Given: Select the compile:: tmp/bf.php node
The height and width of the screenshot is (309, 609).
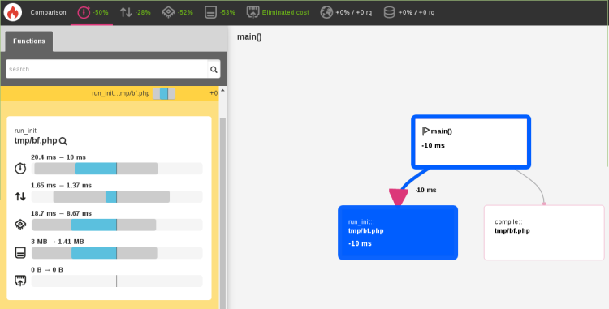Looking at the screenshot, I should pos(544,233).
